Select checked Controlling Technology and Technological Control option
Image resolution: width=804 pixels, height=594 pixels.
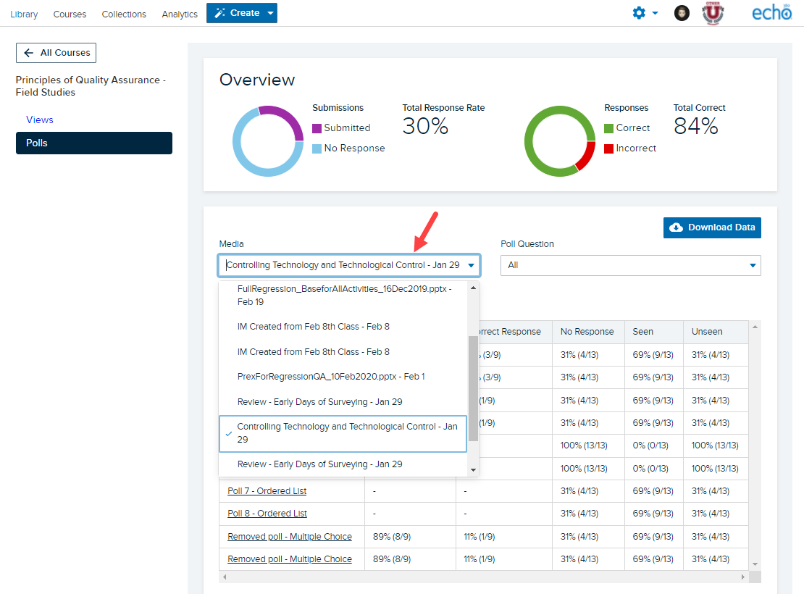click(x=343, y=433)
